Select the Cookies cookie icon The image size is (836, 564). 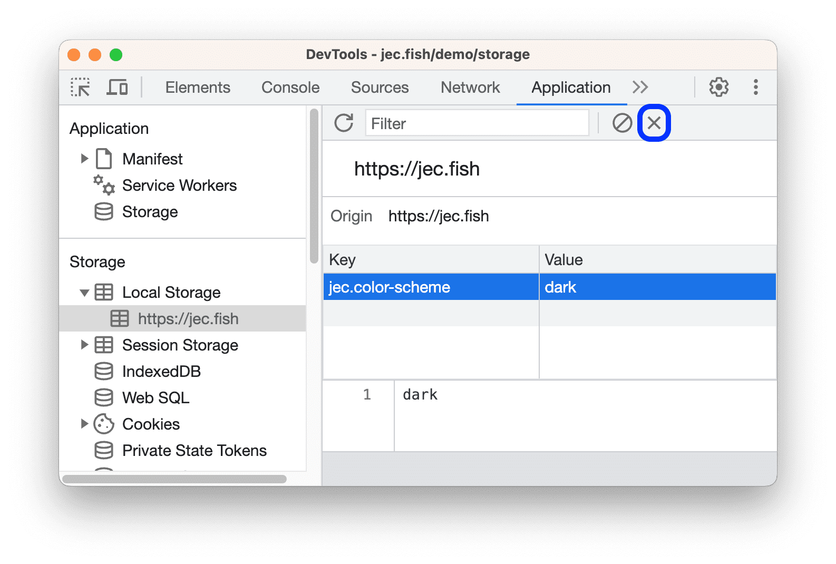(104, 424)
